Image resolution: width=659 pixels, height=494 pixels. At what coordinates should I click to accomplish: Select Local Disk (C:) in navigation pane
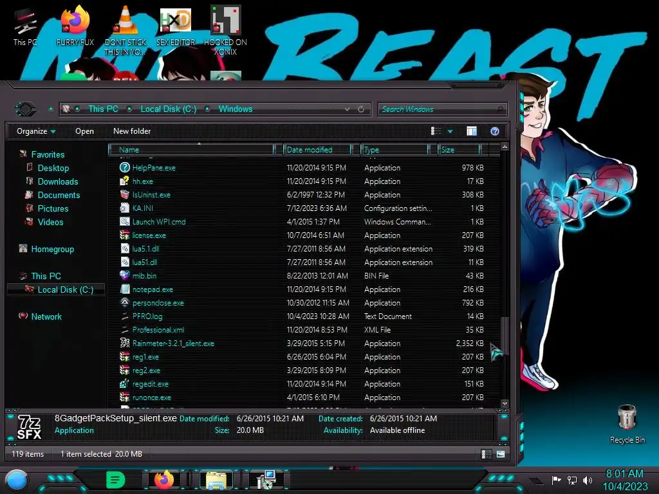click(x=66, y=289)
